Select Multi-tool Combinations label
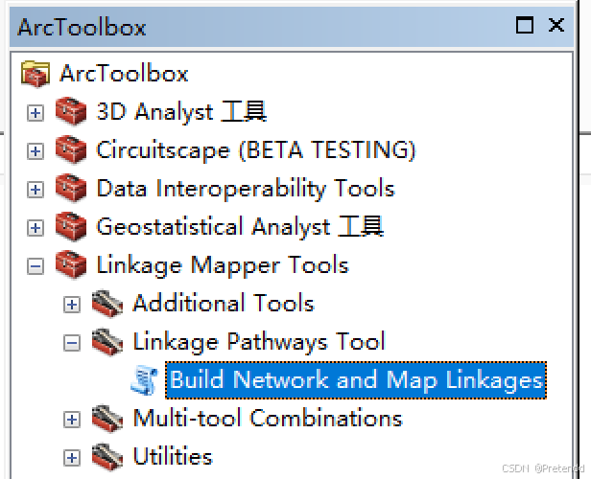 pyautogui.click(x=268, y=418)
